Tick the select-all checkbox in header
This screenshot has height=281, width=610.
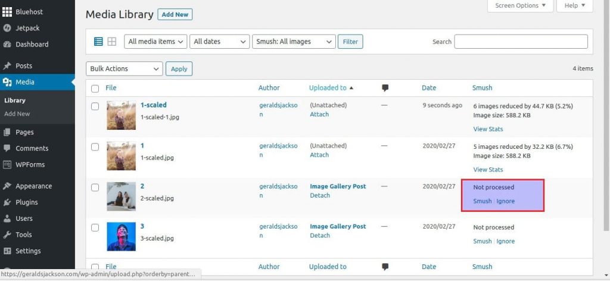coord(95,89)
